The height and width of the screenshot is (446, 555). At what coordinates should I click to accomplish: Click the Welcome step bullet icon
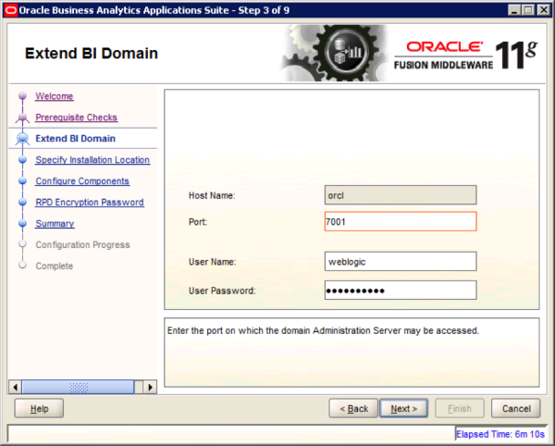(x=22, y=97)
